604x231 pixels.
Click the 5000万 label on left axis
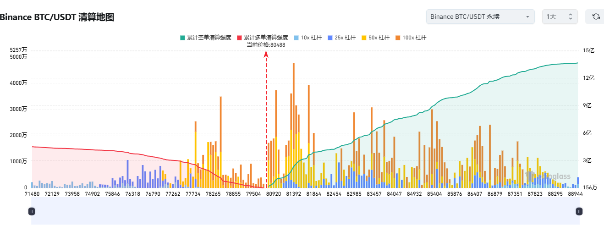pos(18,57)
